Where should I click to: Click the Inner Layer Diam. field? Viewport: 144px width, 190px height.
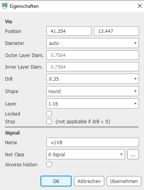[x=93, y=67]
